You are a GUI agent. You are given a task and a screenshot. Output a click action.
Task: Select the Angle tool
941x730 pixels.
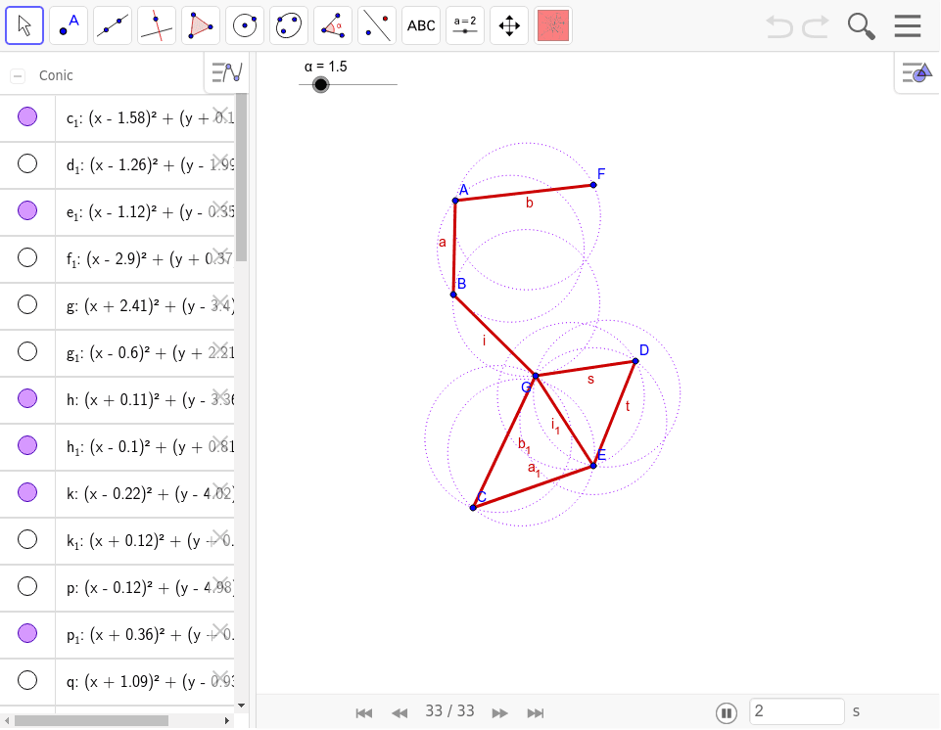coord(332,24)
